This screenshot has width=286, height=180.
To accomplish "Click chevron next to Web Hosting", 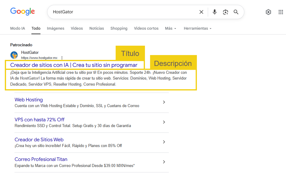I will (x=164, y=102).
